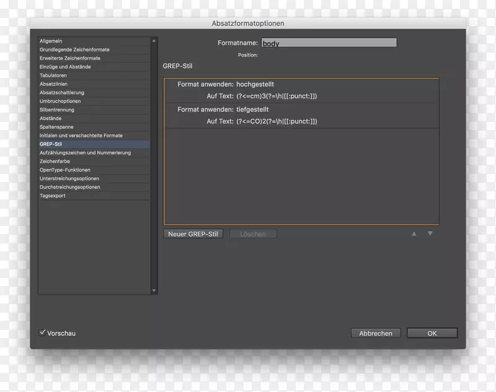Image resolution: width=496 pixels, height=392 pixels.
Task: Open hochgestellt format selection
Action: [255, 84]
